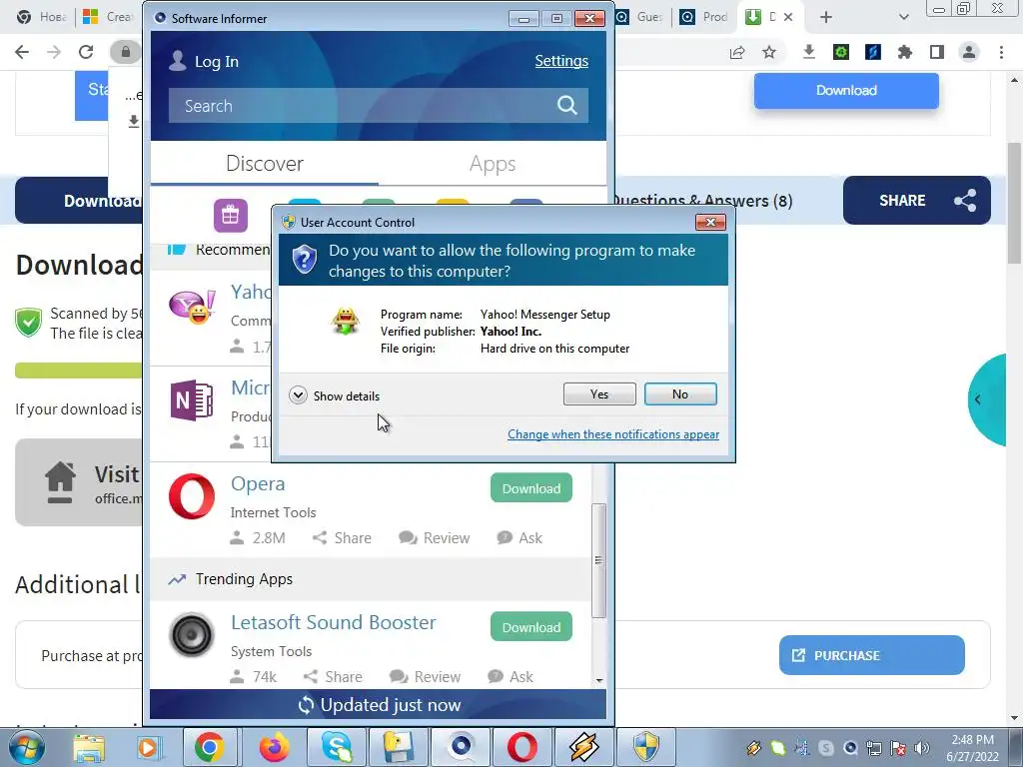Click the Software Informer list scrollbar thumb
This screenshot has height=767, width=1023.
[x=599, y=560]
